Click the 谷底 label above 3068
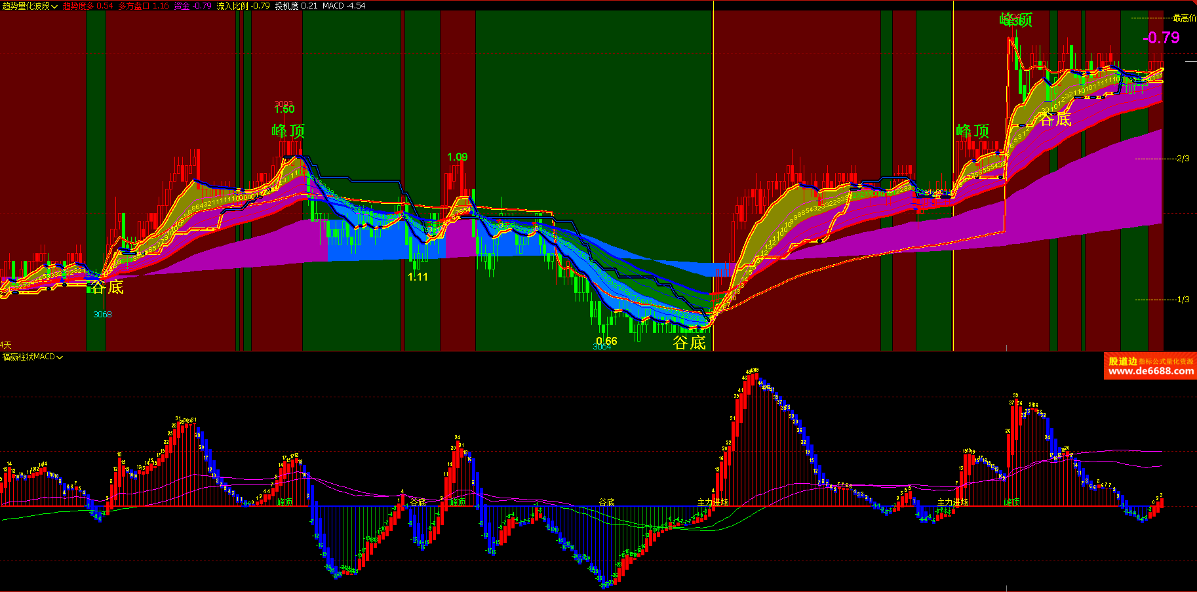This screenshot has height=592, width=1197. [x=107, y=287]
